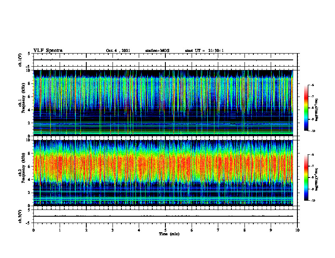Click the '5' tick on ch.1(V) axis
The width and height of the screenshot is (335, 258).
pyautogui.click(x=29, y=54)
